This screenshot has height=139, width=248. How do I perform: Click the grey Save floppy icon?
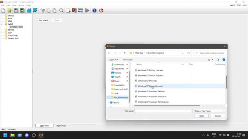pyautogui.click(x=16, y=10)
